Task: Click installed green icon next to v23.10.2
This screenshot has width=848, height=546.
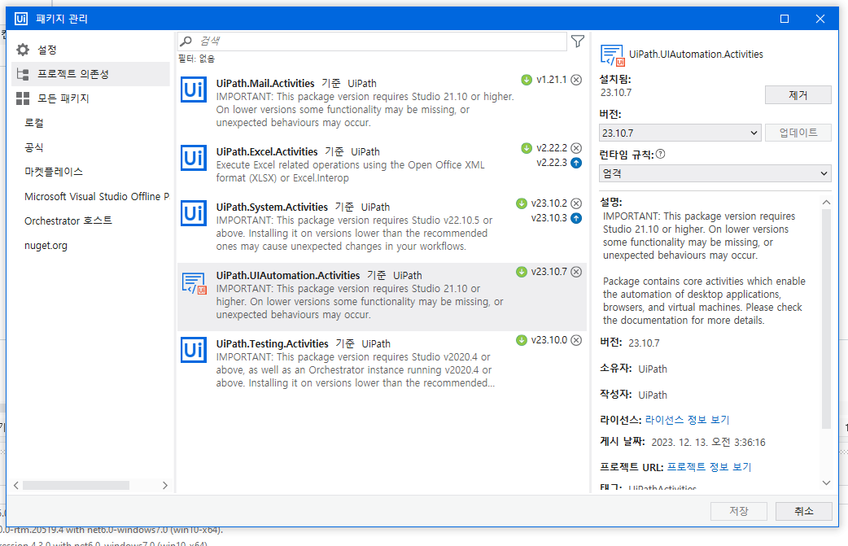Action: click(x=522, y=203)
